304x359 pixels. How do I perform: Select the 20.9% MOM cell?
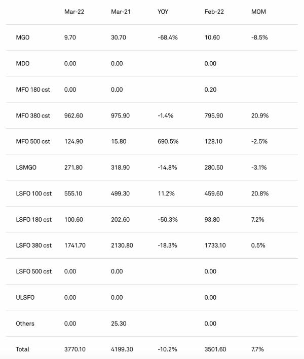pyautogui.click(x=260, y=115)
